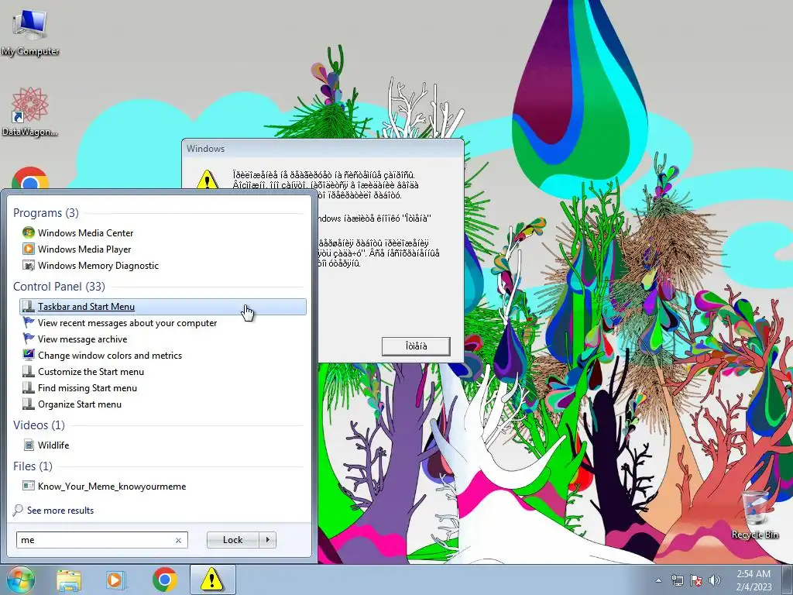This screenshot has width=793, height=595.
Task: Click the Windows Memory Diagnostic icon
Action: [29, 265]
